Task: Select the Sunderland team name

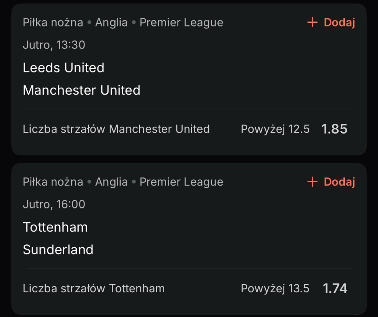Action: coord(58,250)
